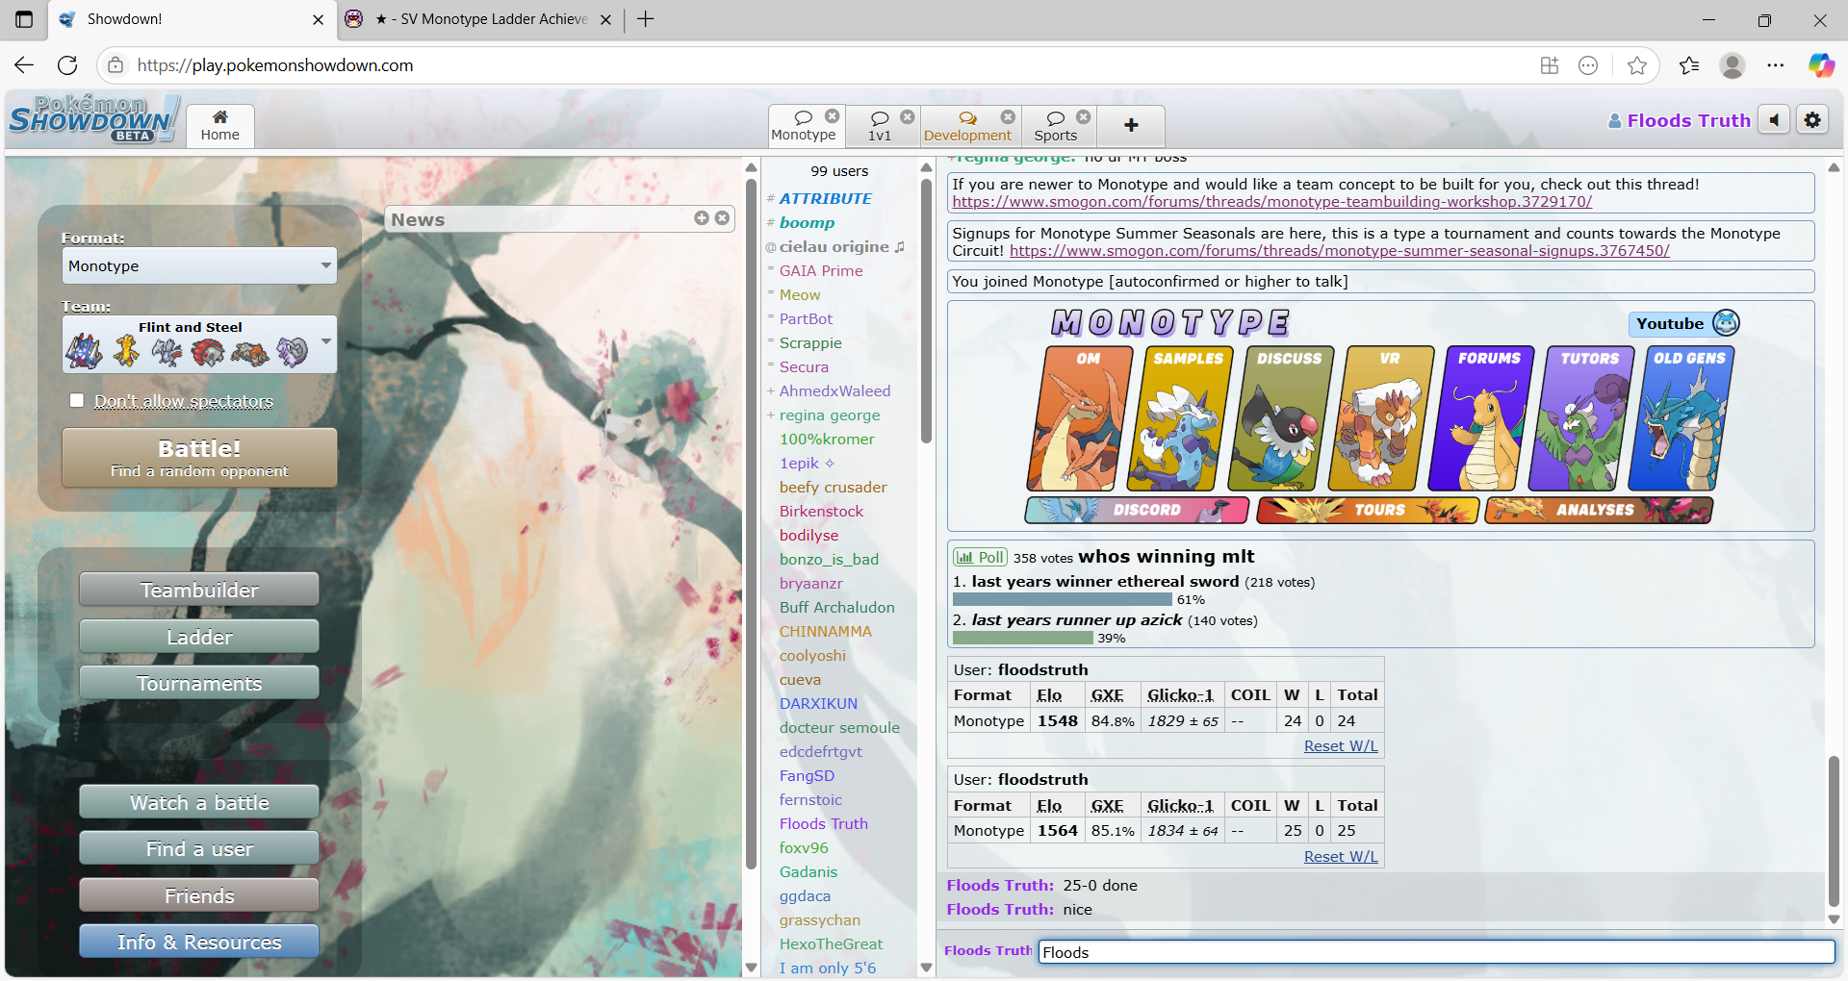Viewport: 1848px width, 981px height.
Task: Close the Development chat tab
Action: tap(1008, 116)
